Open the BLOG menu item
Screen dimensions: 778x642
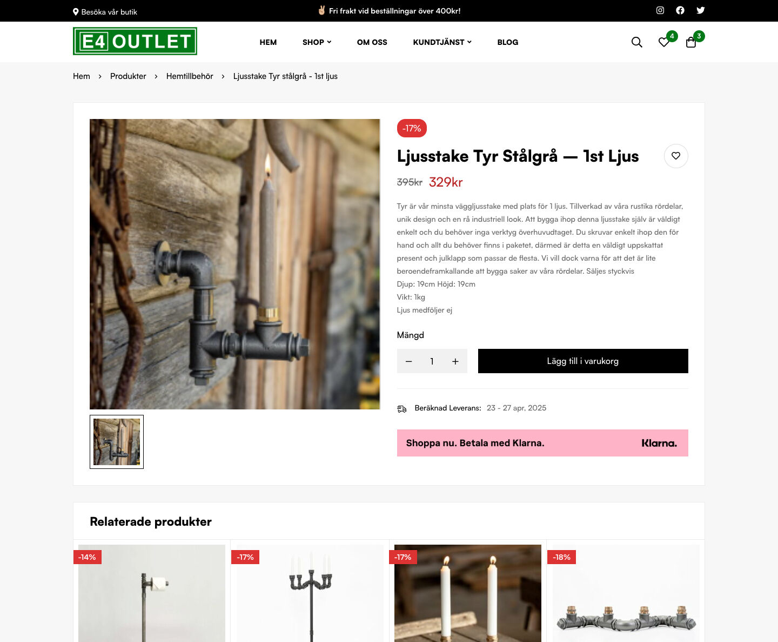tap(508, 42)
